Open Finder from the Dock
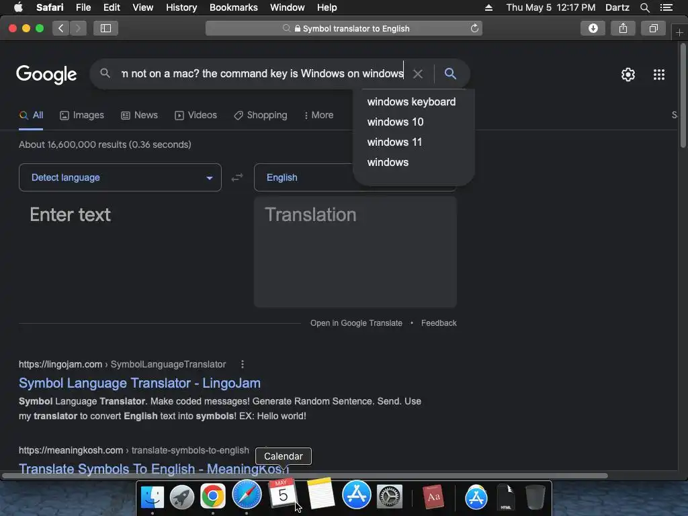The width and height of the screenshot is (688, 516). coord(153,497)
